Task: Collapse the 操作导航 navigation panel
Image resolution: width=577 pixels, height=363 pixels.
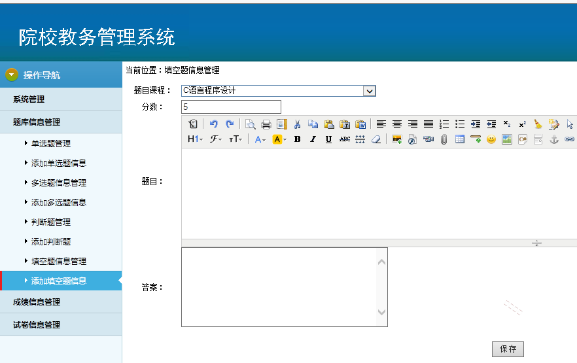Action: [x=12, y=75]
